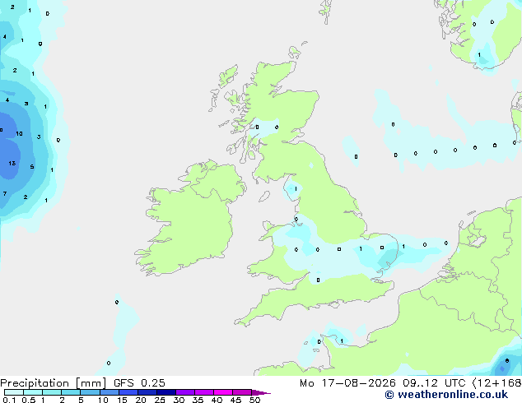Click the 15–20 mm legend color swatch
The height and width of the screenshot is (403, 522).
click(x=128, y=392)
